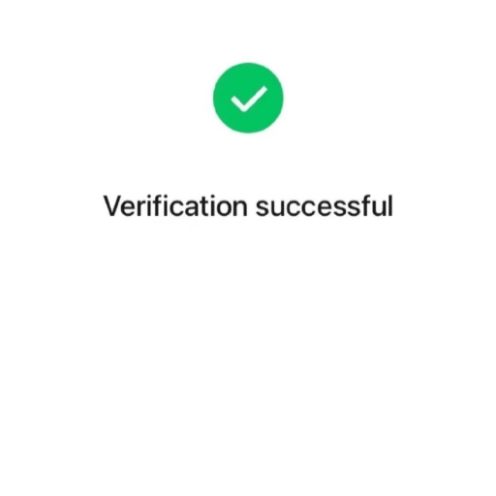Click the round green confirmation icon

click(x=248, y=98)
